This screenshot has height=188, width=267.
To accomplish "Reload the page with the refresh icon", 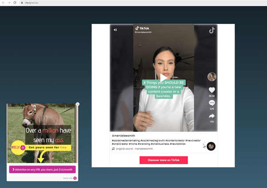I will [15, 3].
